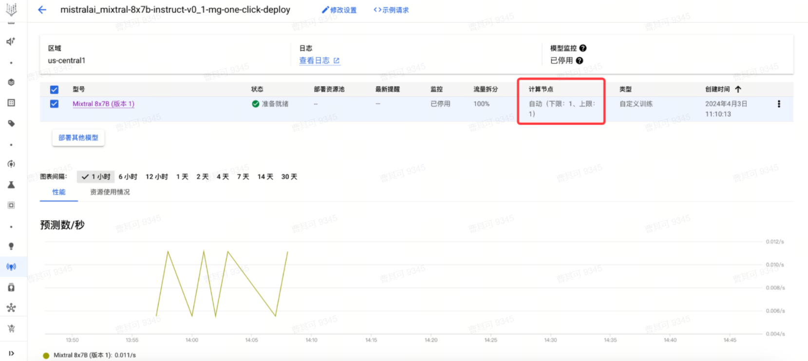
Task: Open the lightbulb icon in left sidebar
Action: click(x=11, y=246)
